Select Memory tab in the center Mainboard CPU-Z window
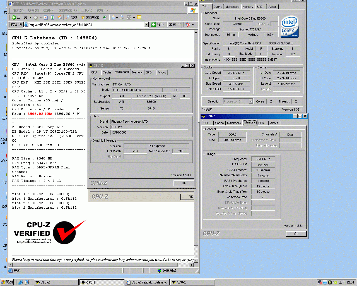Screen dimensions: 357x286 [x=137, y=72]
